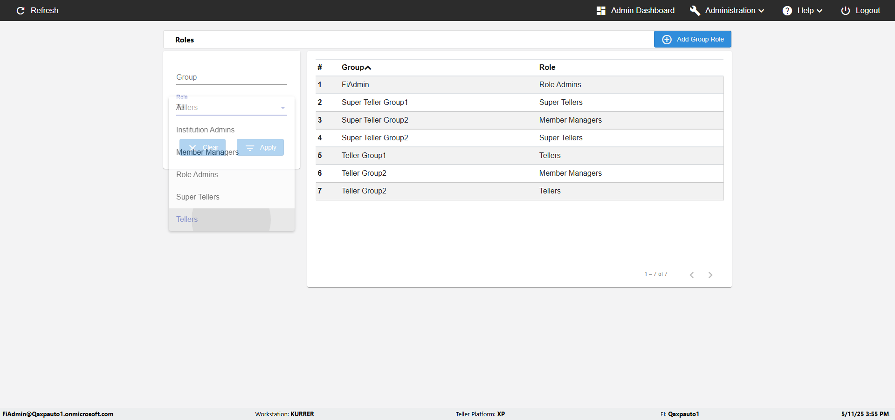This screenshot has height=420, width=895.
Task: Select Tellers role in row 5
Action: click(x=550, y=155)
